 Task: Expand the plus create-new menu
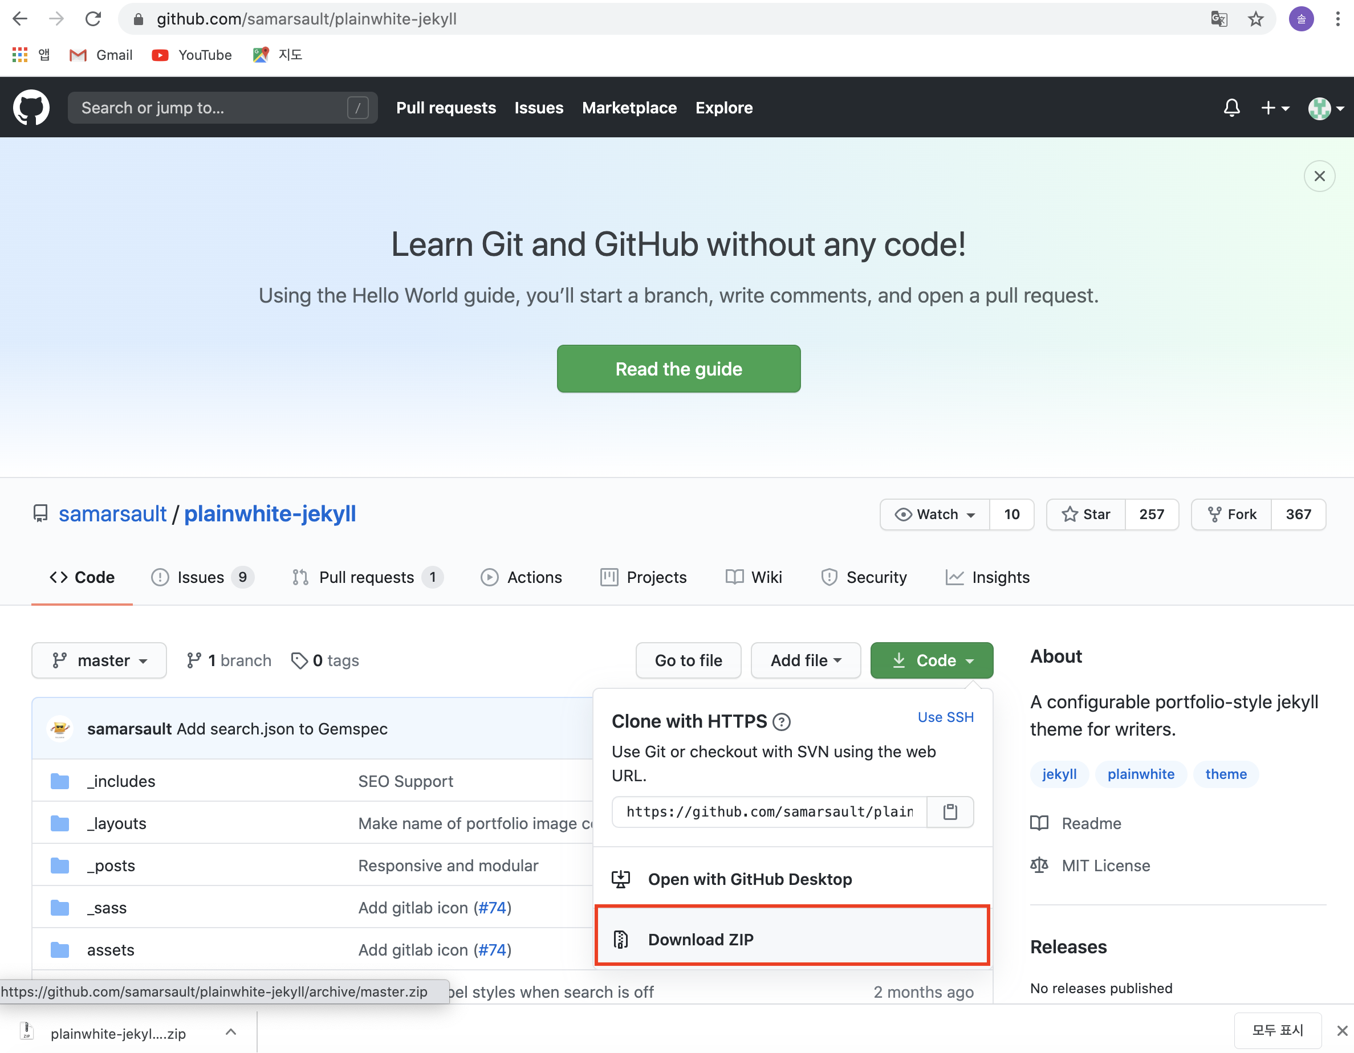[1275, 108]
